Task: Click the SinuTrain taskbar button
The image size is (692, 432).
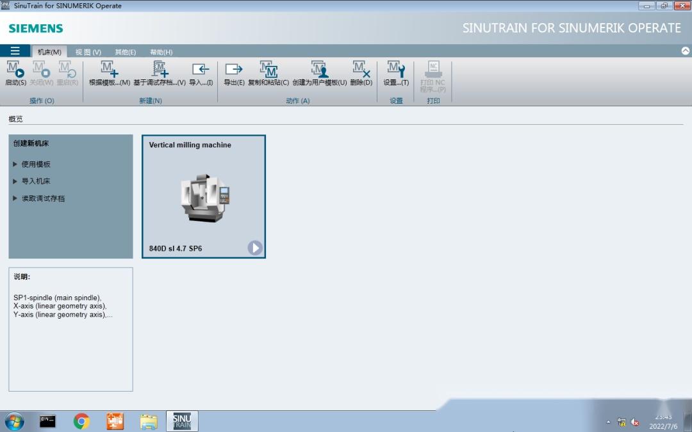Action: click(182, 421)
